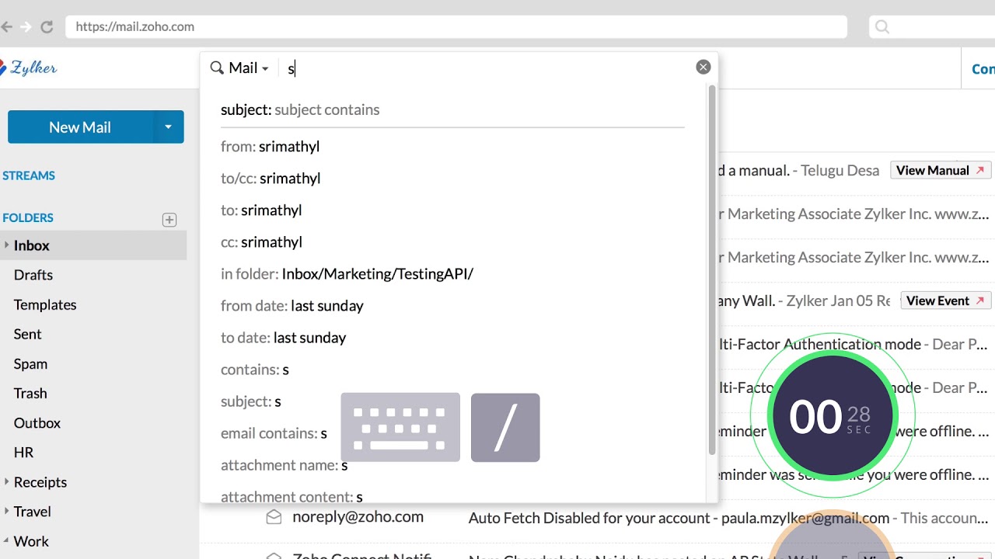Click the search magnifier icon in the search overlay
The height and width of the screenshot is (559, 995).
tap(217, 68)
